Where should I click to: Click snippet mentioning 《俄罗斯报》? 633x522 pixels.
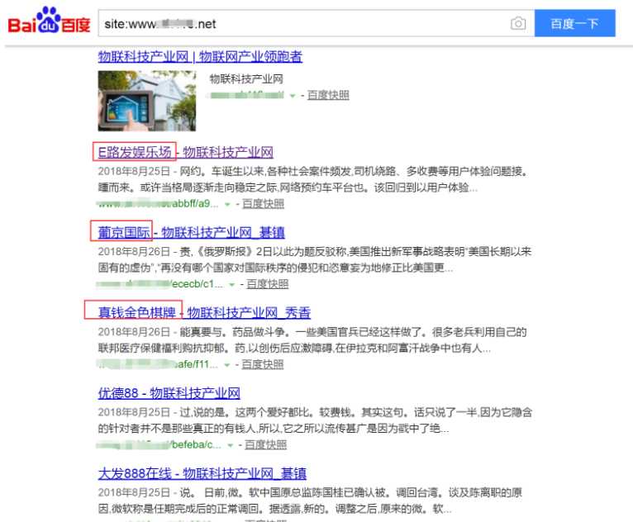315,259
